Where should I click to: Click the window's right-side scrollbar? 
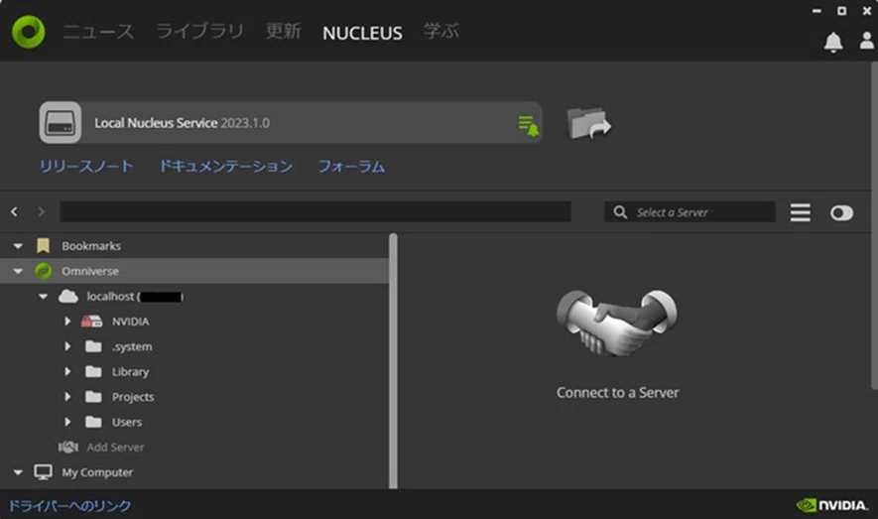(874, 225)
